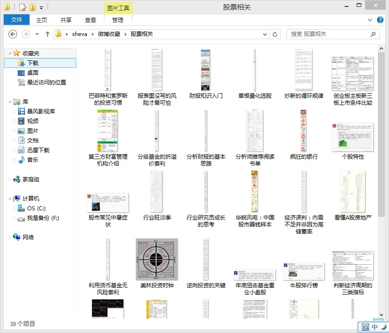Click 微博收藏 in the address path

(109, 34)
